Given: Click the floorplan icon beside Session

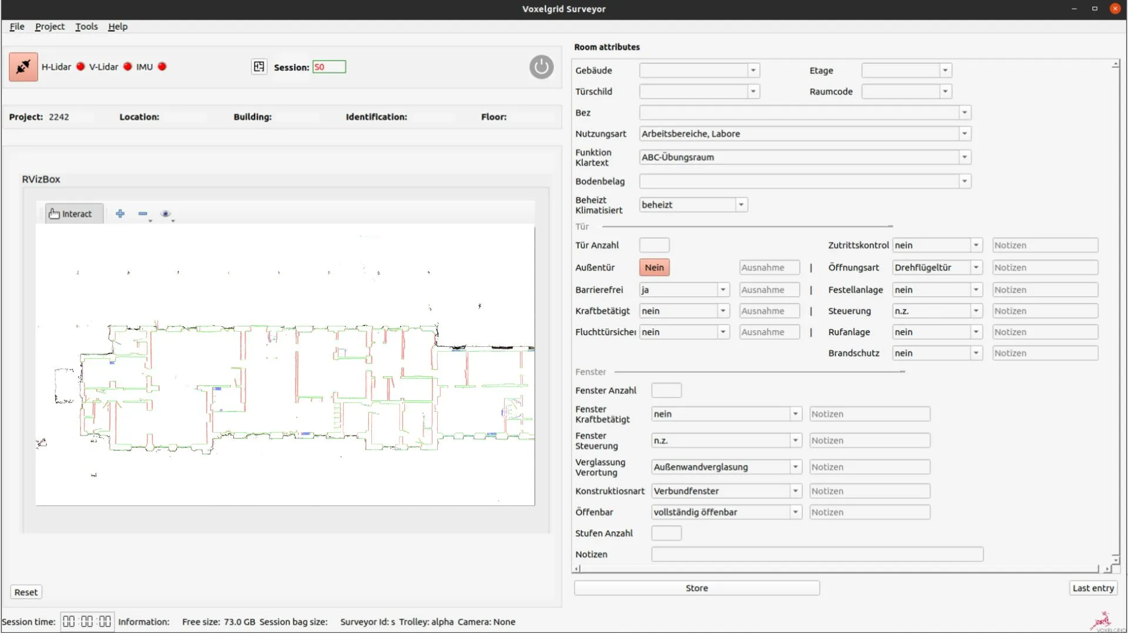Looking at the screenshot, I should coord(259,66).
